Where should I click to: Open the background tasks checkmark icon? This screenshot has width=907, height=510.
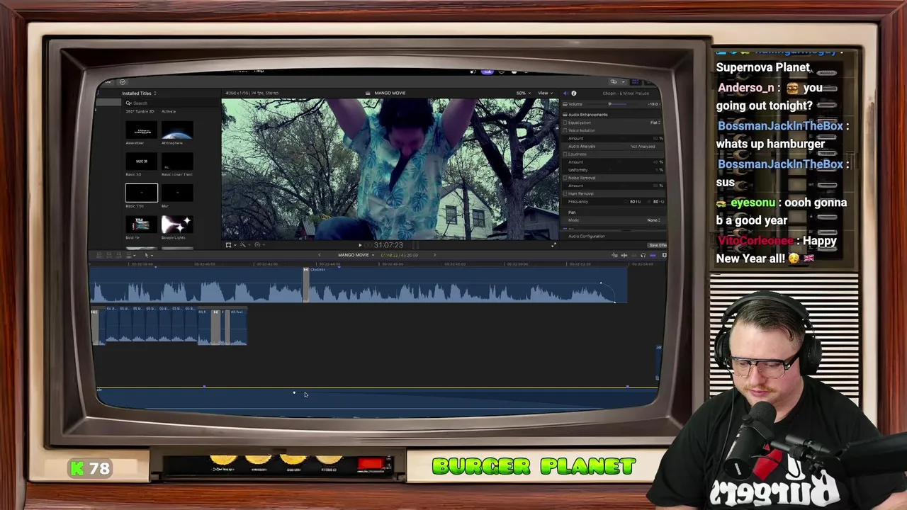[x=123, y=82]
